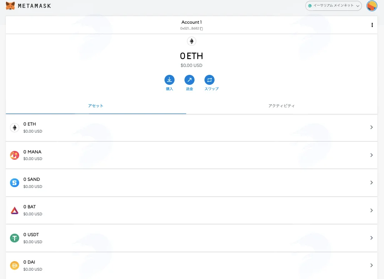
Task: Click the MANA token icon
Action: (15, 155)
